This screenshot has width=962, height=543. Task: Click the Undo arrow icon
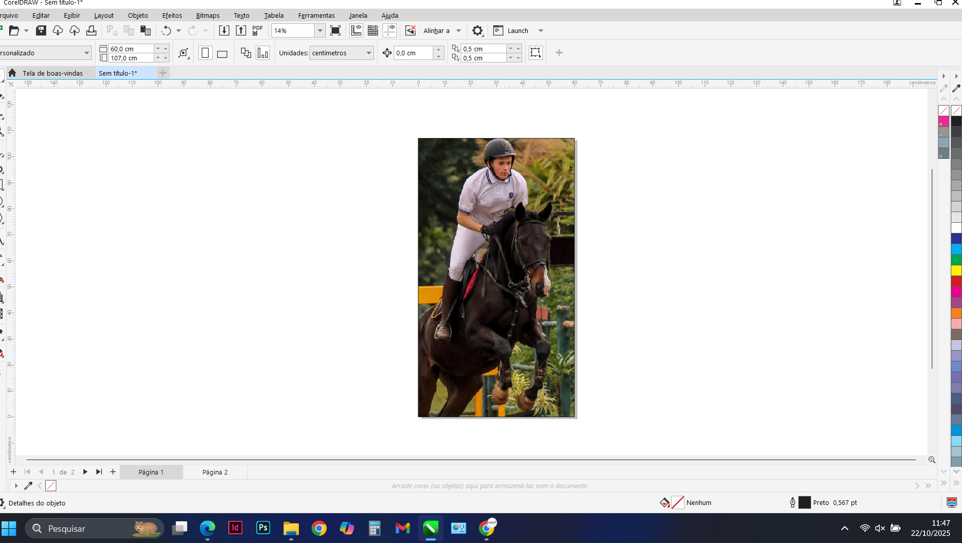point(166,30)
